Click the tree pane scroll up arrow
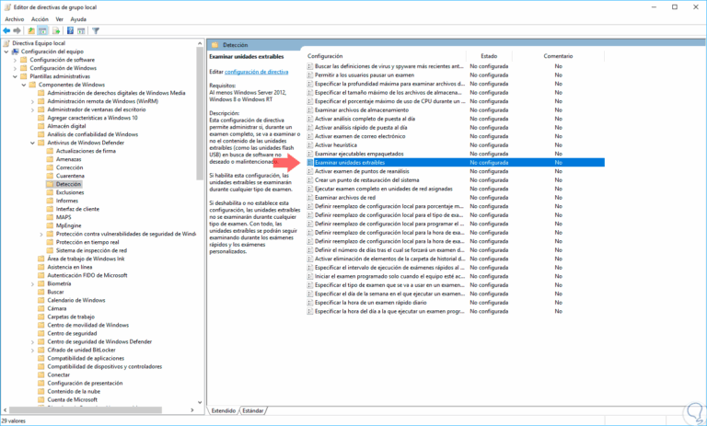Image resolution: width=707 pixels, height=426 pixels. pos(200,43)
